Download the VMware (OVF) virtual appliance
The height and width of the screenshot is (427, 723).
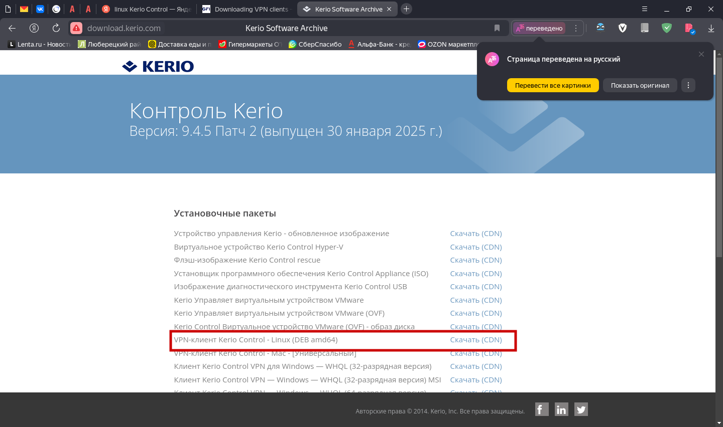pyautogui.click(x=476, y=313)
